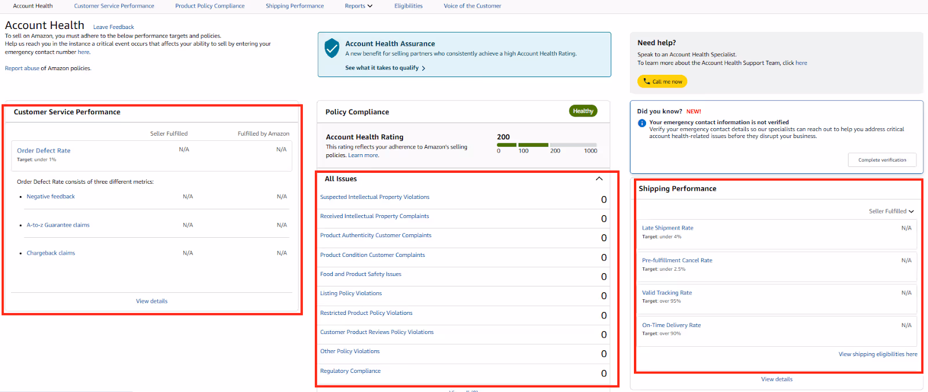Click the 'Did you know?' heading
Screen dimensions: 928x392
[659, 111]
